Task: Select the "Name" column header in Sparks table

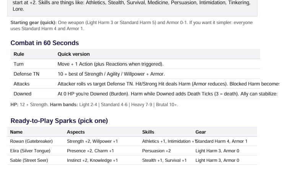Action: coord(16,132)
